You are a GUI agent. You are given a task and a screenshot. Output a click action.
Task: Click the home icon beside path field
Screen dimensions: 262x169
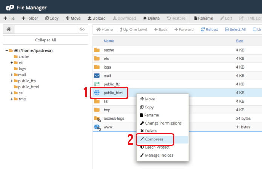[x=9, y=29]
